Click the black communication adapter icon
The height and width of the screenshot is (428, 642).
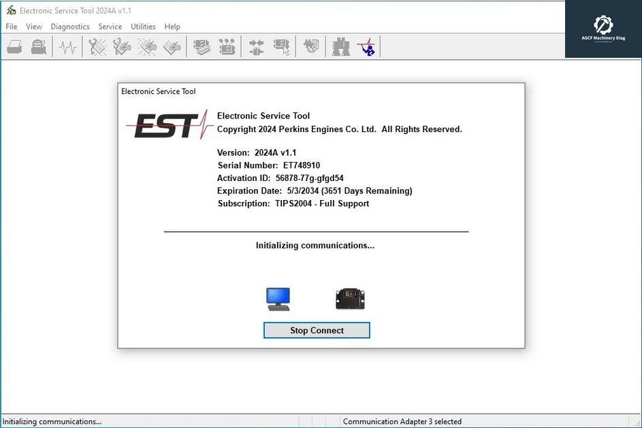[350, 299]
